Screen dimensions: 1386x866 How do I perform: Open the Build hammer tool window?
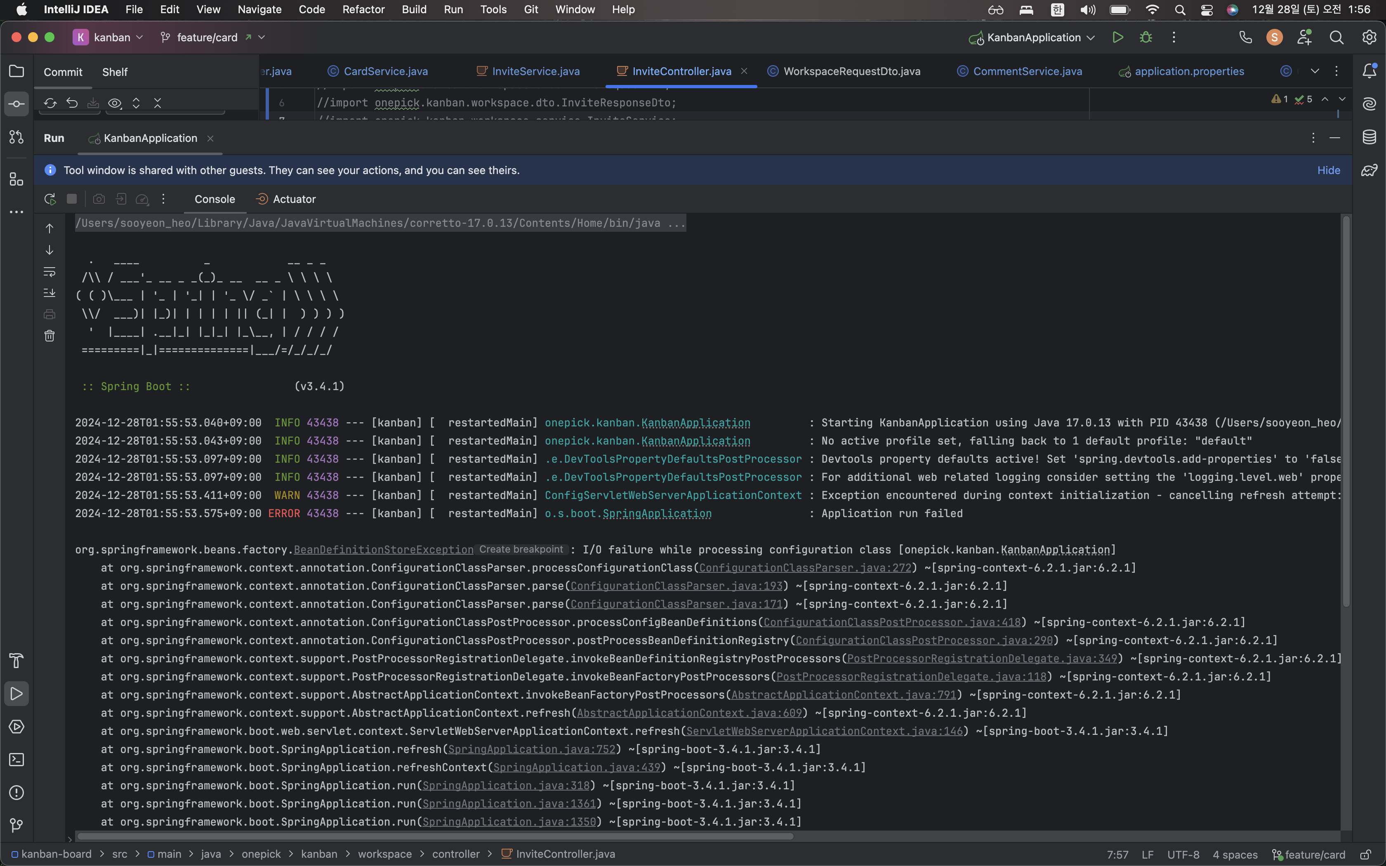coord(16,660)
